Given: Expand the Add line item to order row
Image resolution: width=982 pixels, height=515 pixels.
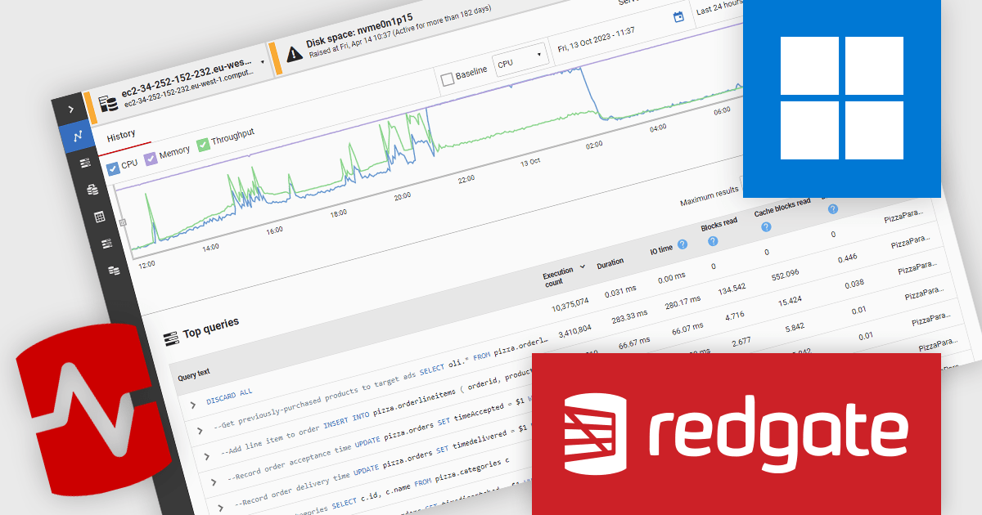Looking at the screenshot, I should 206,456.
